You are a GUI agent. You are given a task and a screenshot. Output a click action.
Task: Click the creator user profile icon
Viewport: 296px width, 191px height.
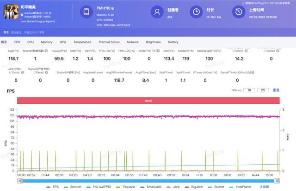(158, 12)
